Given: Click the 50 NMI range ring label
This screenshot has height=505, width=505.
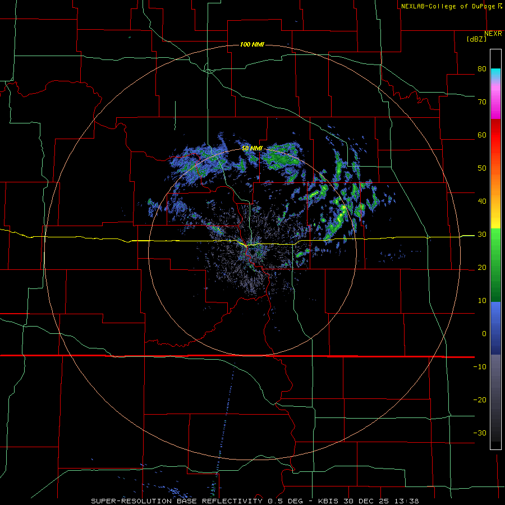Looking at the screenshot, I should [252, 149].
